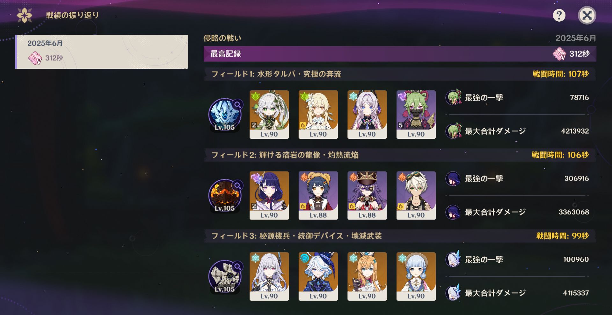Select Raiden Shogun portrait in Field 2
The height and width of the screenshot is (315, 612).
pyautogui.click(x=269, y=195)
